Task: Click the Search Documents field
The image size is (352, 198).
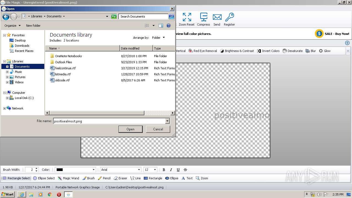Action: pyautogui.click(x=144, y=16)
